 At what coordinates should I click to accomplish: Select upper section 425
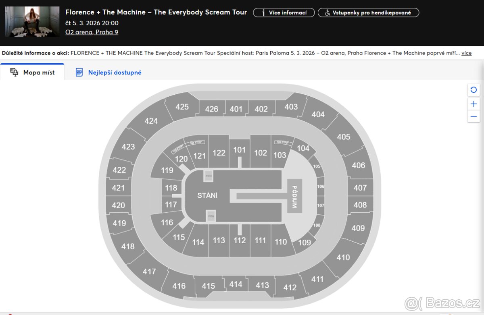point(182,107)
